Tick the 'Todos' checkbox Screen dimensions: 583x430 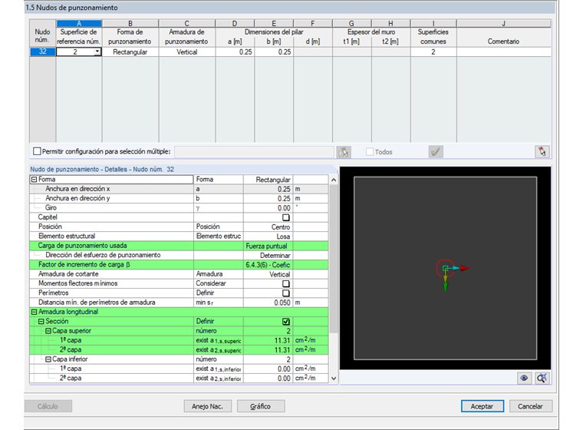point(370,151)
